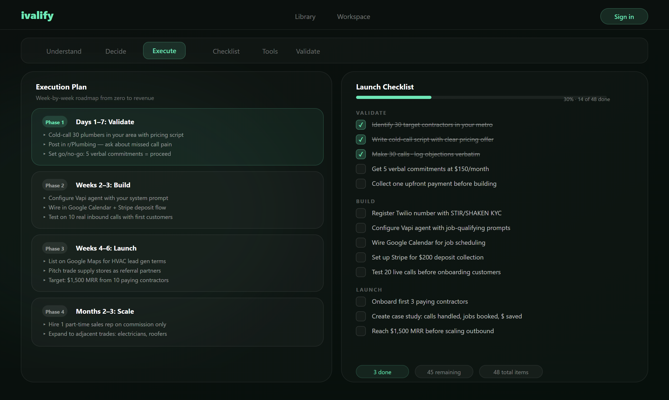Screen dimensions: 669x400
Task: Check 'Onboard first 3 paying contractors'
Action: tap(361, 302)
